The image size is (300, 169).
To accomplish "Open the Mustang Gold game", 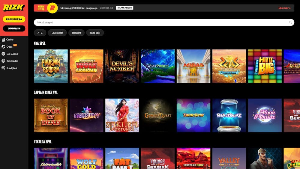I will [193, 158].
